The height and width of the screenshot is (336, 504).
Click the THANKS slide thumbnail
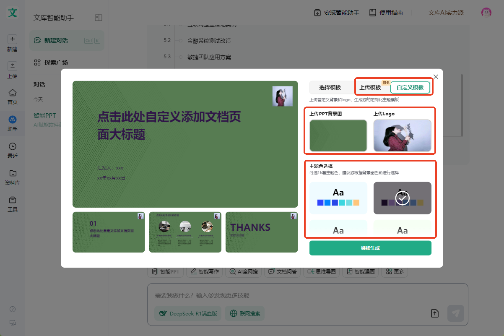[262, 232]
